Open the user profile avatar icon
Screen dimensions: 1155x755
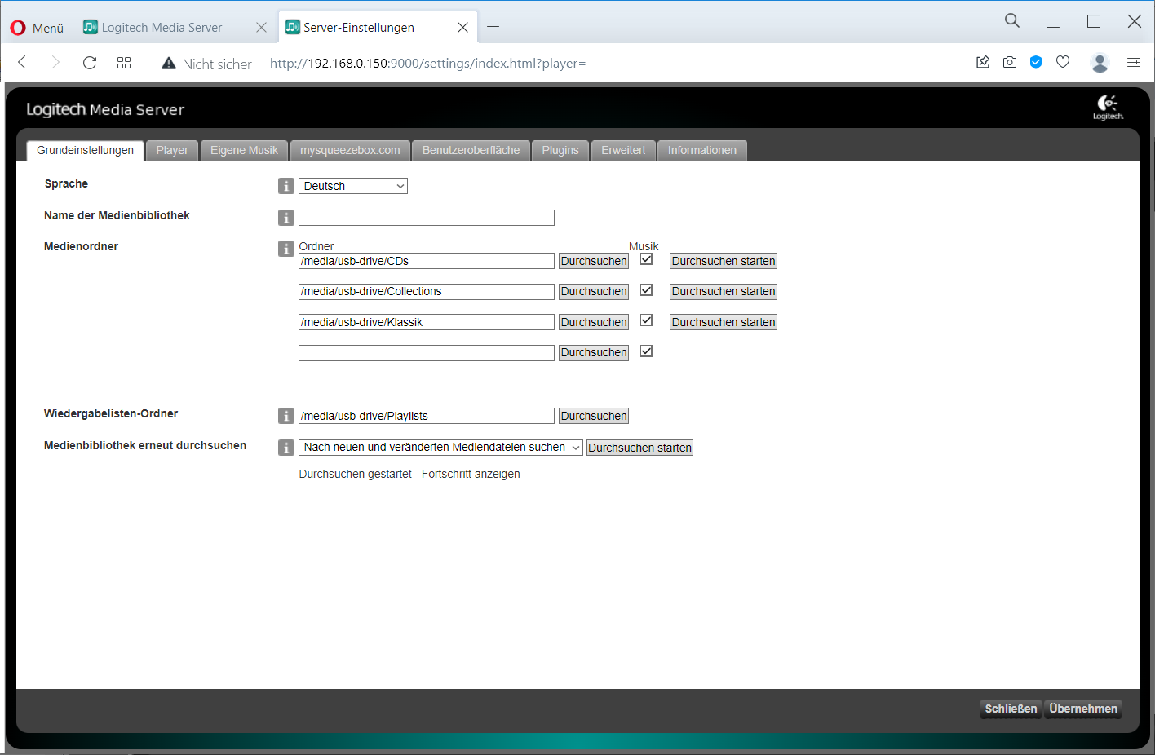point(1100,63)
